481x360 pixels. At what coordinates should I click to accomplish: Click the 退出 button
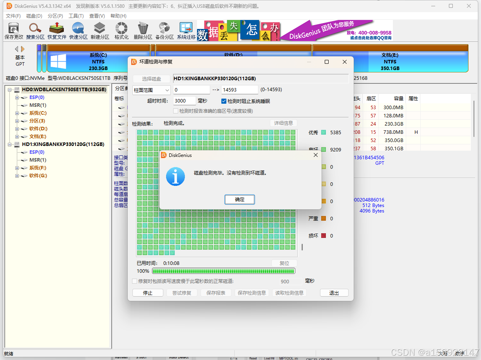334,293
